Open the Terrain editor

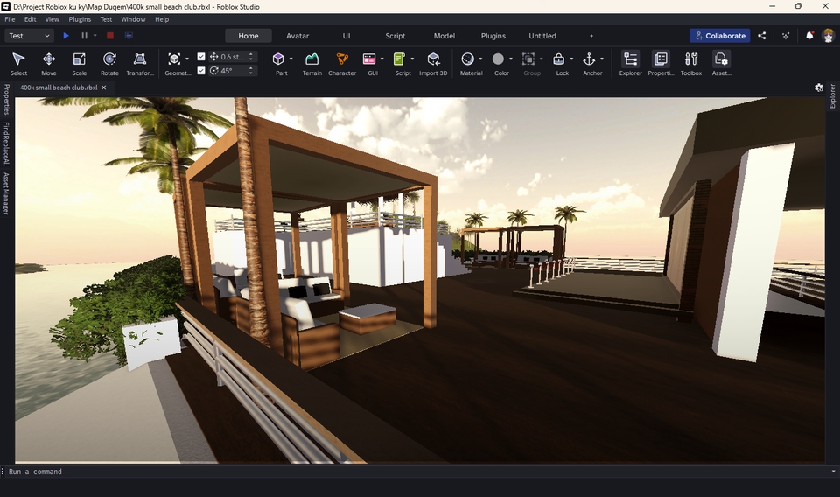click(311, 63)
